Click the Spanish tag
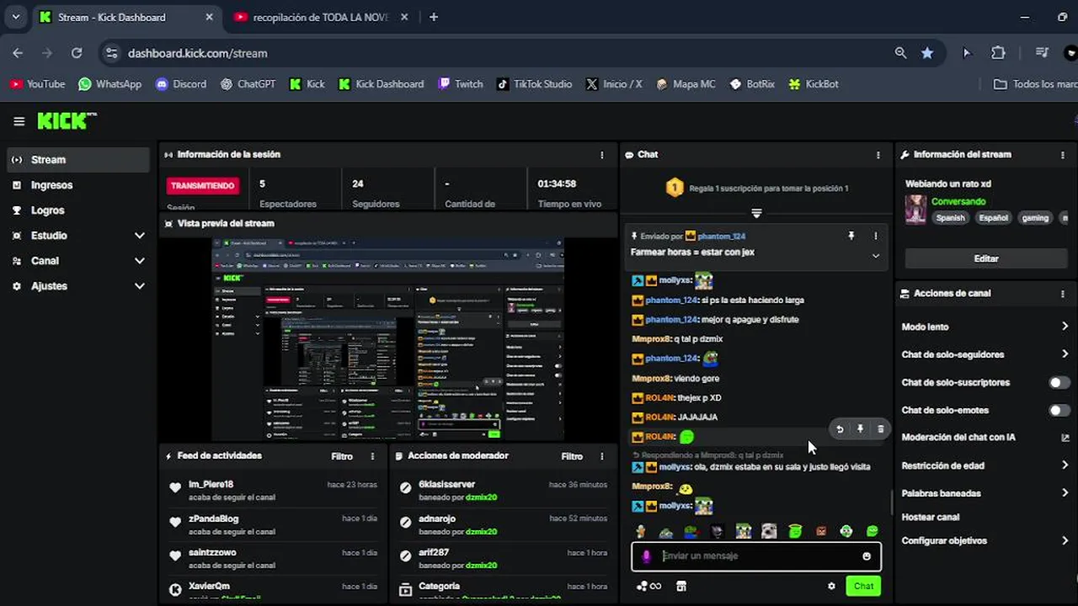Screen dimensions: 1078x606 point(950,218)
